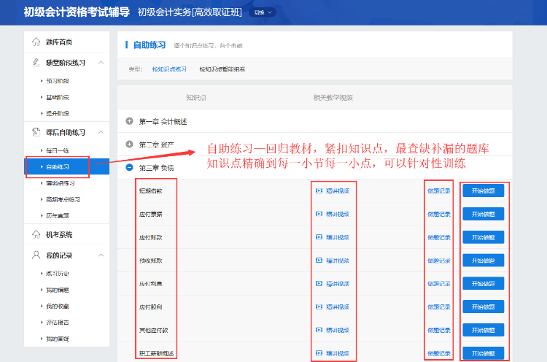Viewport: 547px width, 362px height.
Task: Collapse 第三章 负债 chapter
Action: tap(129, 167)
